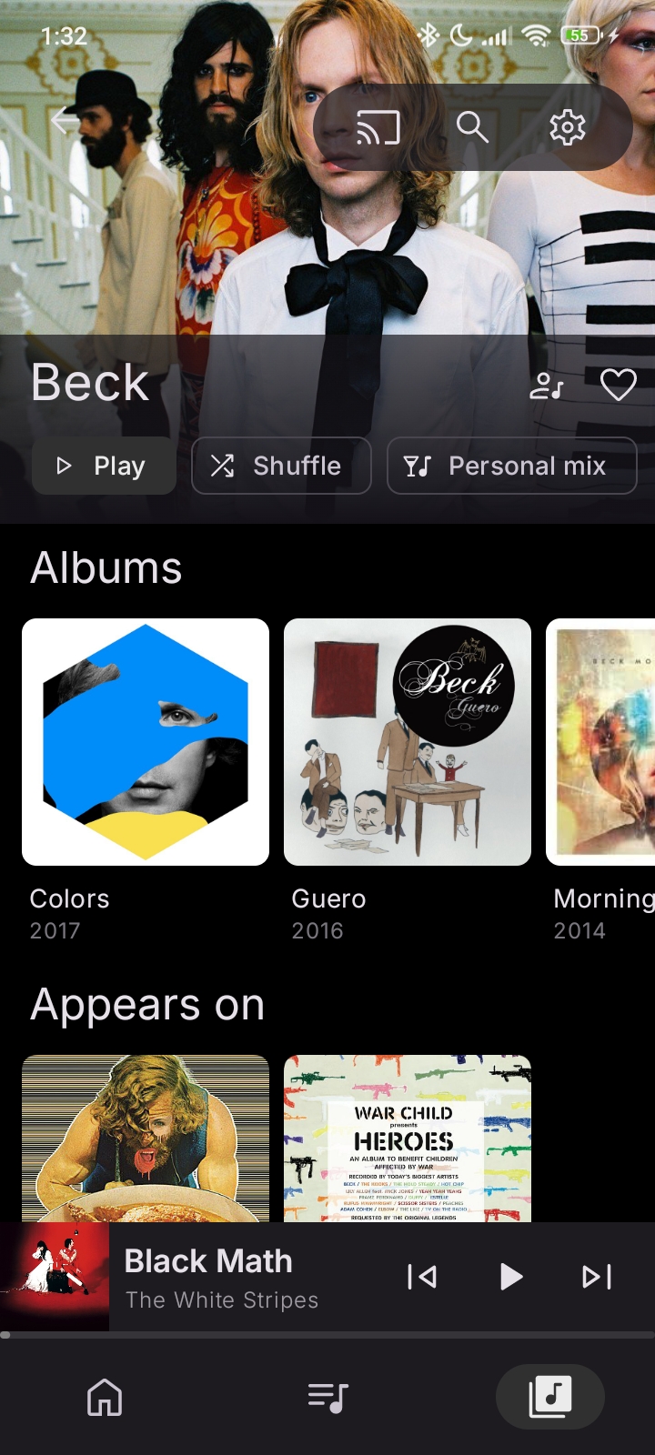Open similar artists icon beside heart
The width and height of the screenshot is (655, 1455).
[547, 386]
